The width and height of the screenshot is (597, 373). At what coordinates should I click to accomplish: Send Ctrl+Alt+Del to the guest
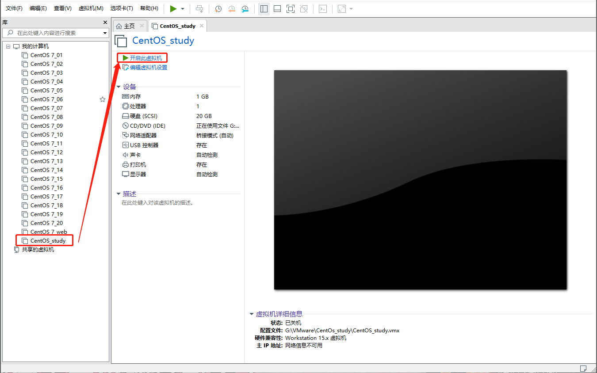pos(199,8)
